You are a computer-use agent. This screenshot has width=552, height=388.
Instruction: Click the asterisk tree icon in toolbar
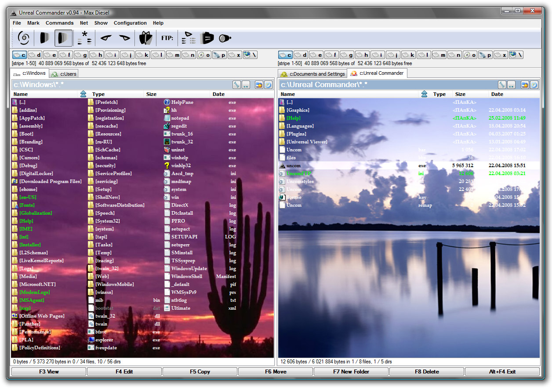pos(84,38)
